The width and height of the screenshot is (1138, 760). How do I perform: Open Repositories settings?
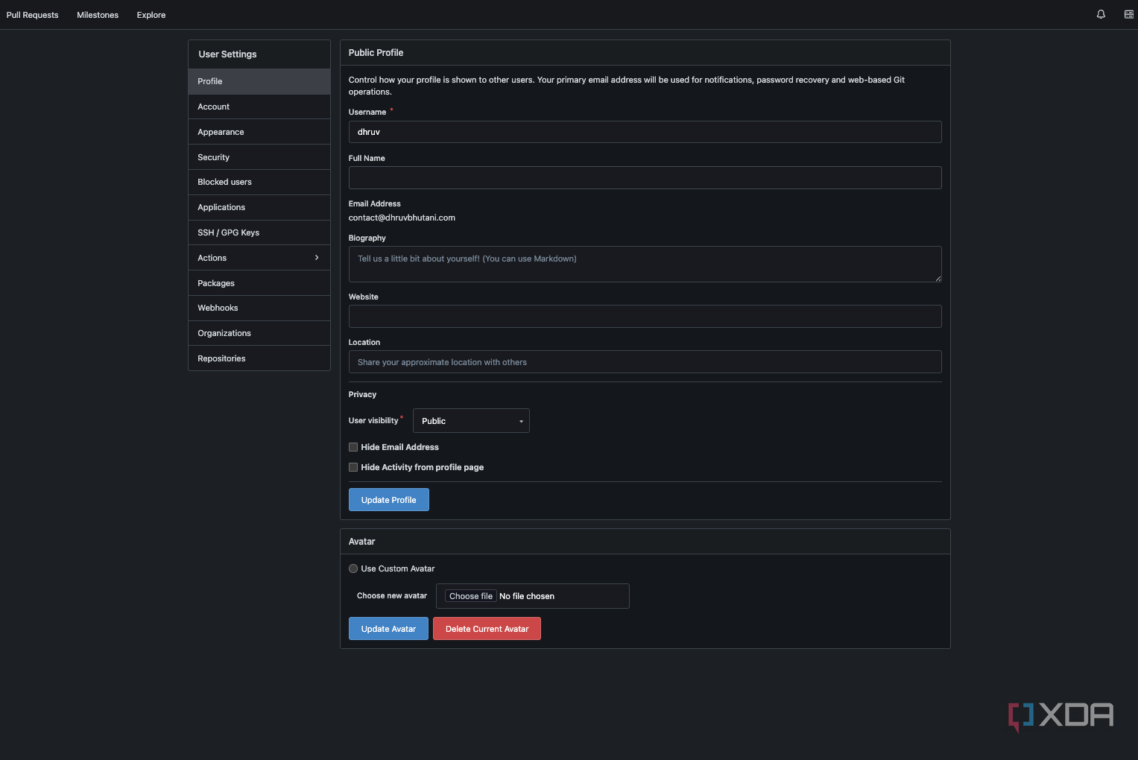[x=259, y=358]
